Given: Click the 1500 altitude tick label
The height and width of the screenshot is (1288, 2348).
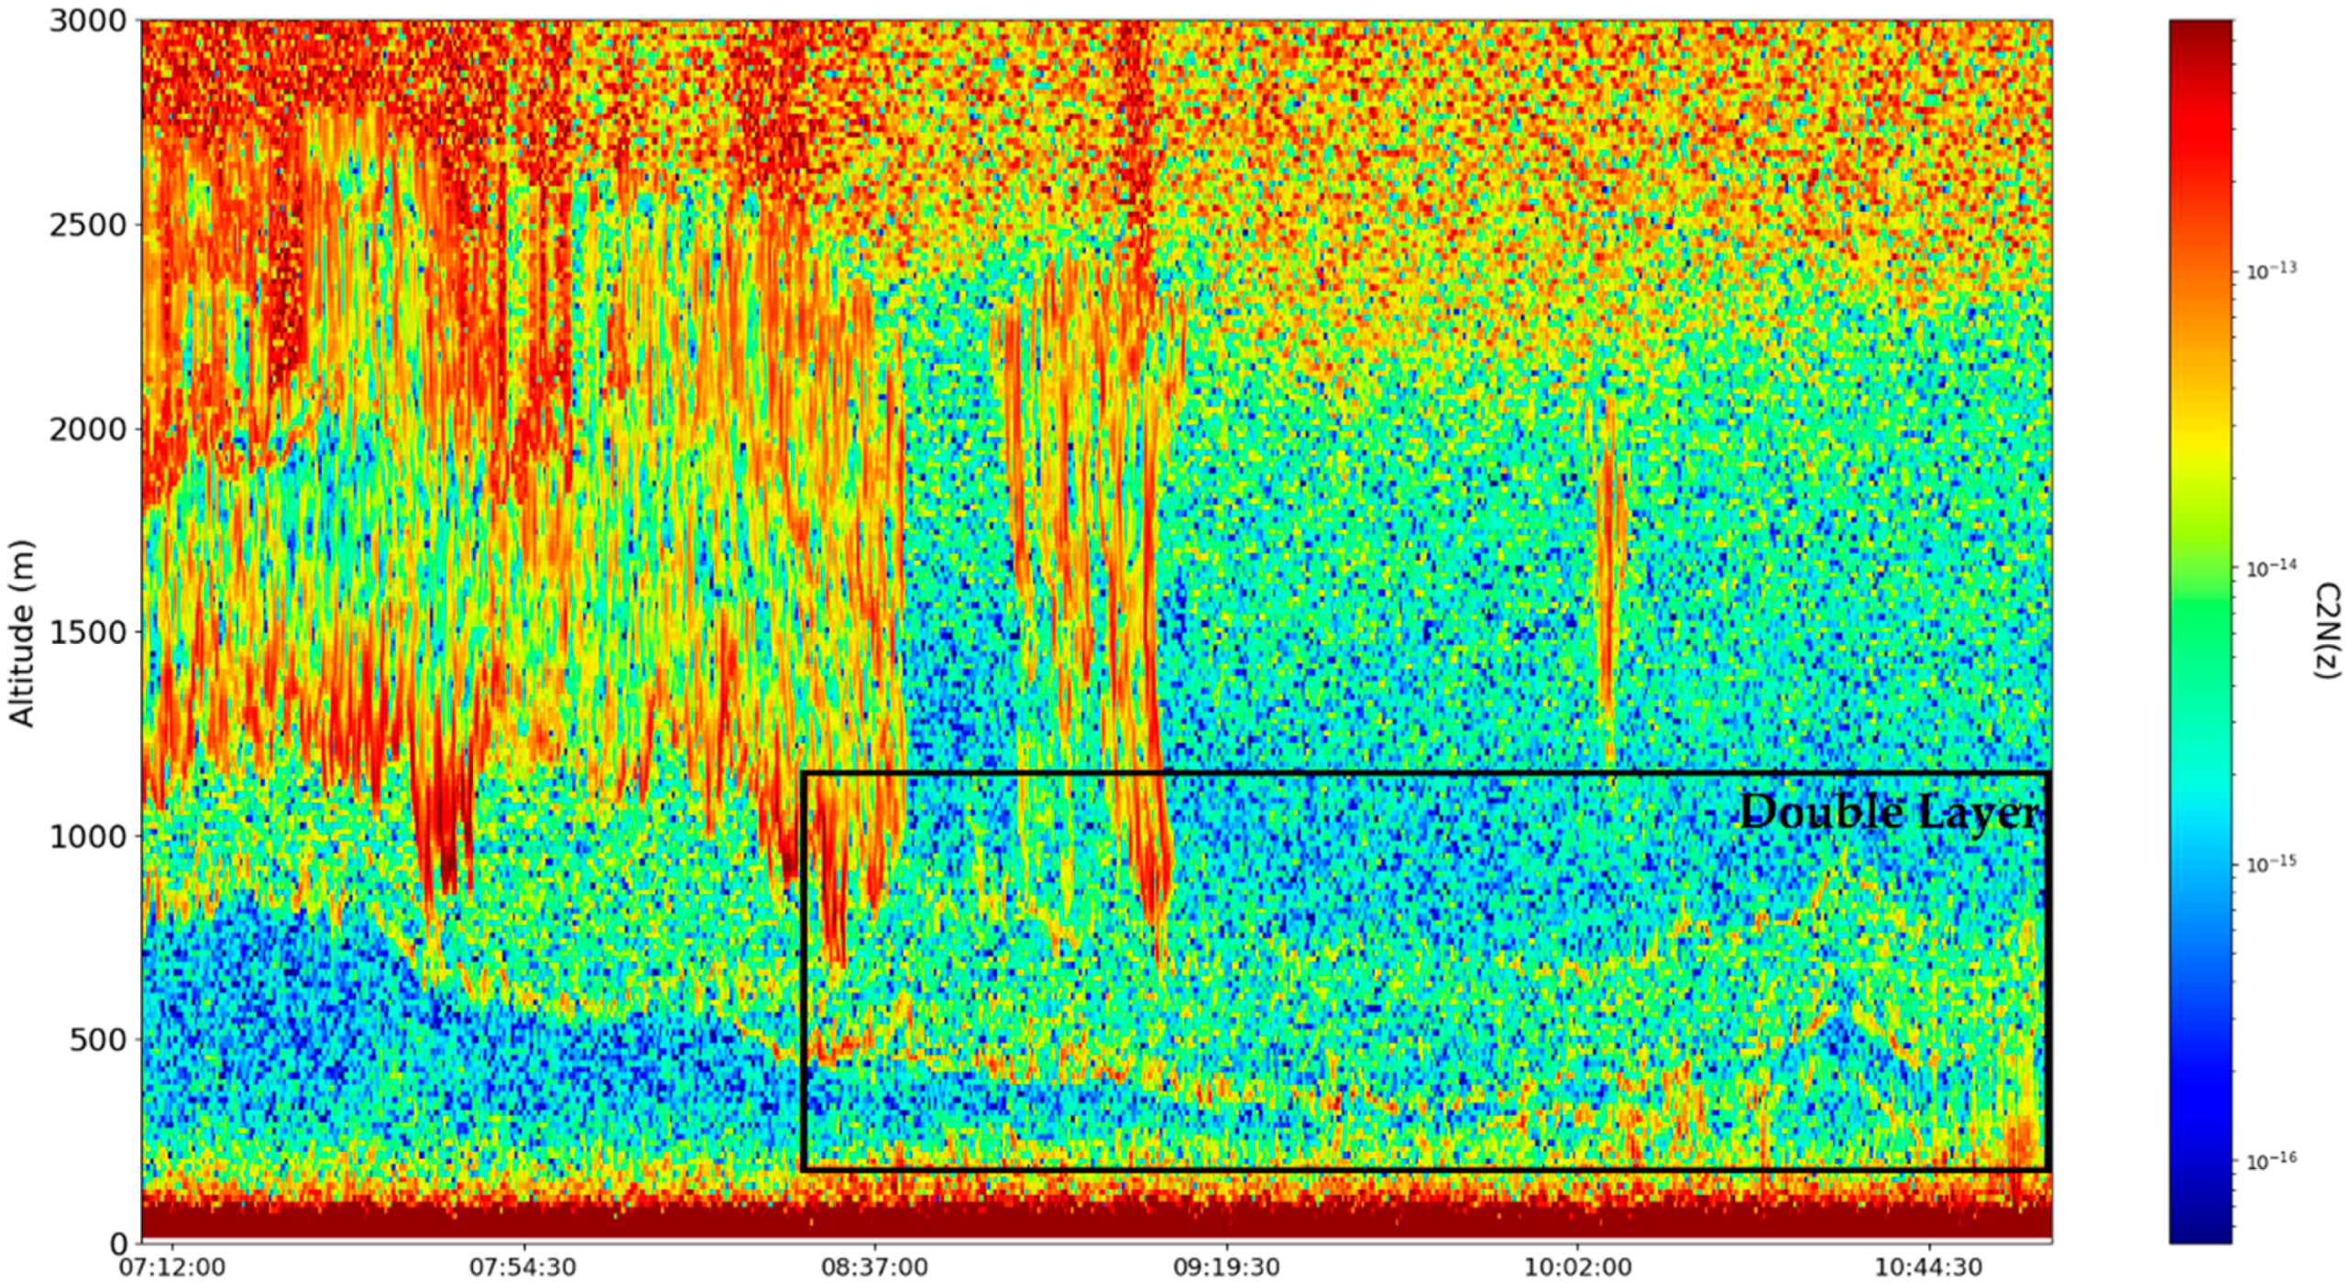Looking at the screenshot, I should click(x=87, y=632).
